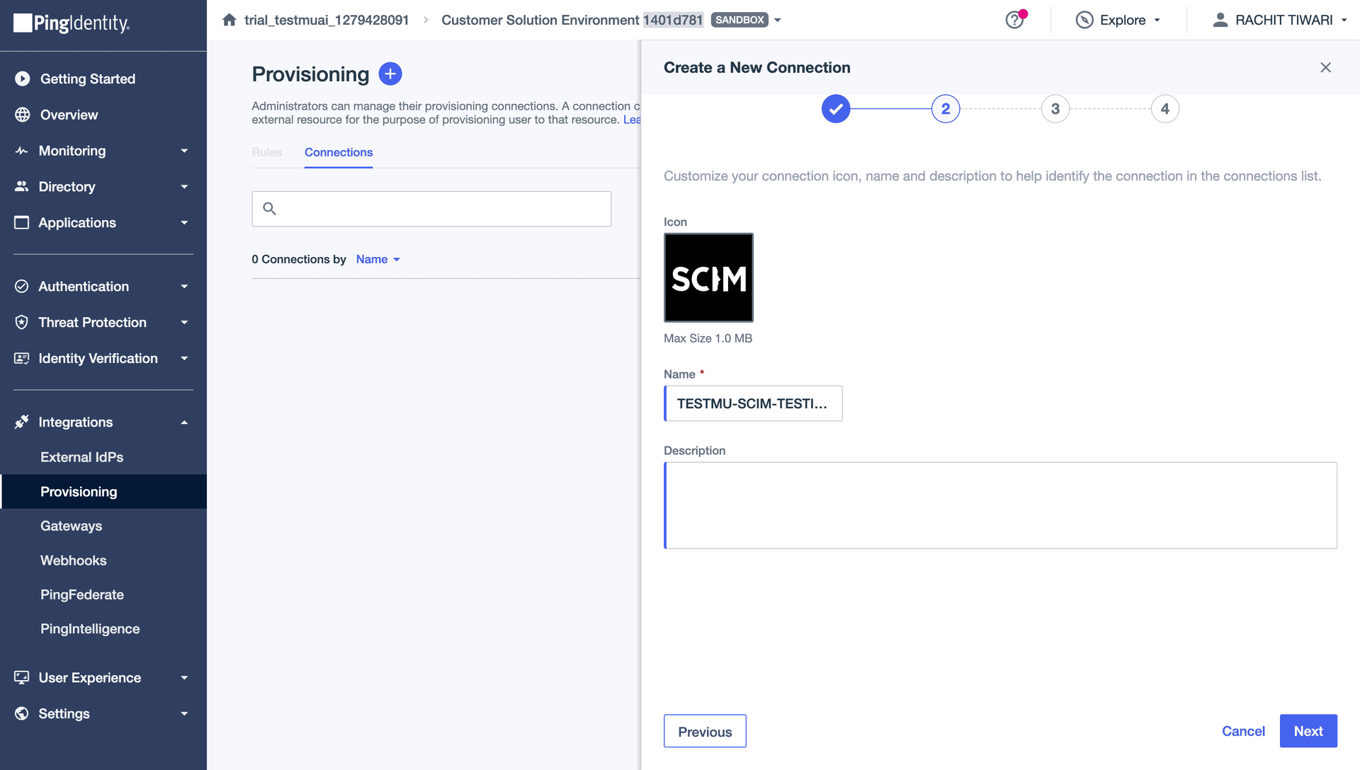
Task: Select the Overview globe icon
Action: pyautogui.click(x=21, y=115)
